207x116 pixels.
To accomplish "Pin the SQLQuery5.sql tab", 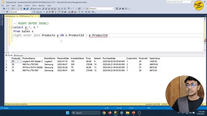I will 36,16.
